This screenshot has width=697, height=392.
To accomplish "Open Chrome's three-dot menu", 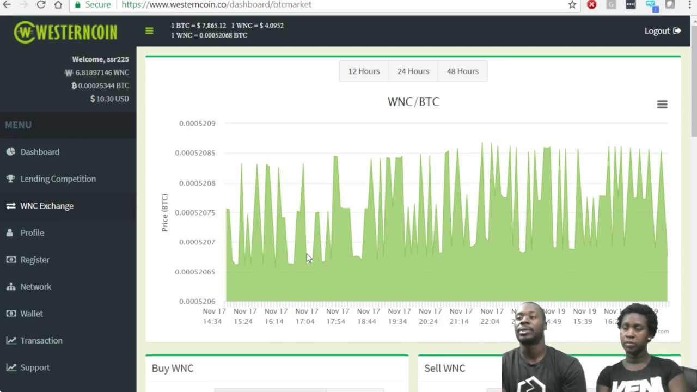I will click(x=690, y=4).
